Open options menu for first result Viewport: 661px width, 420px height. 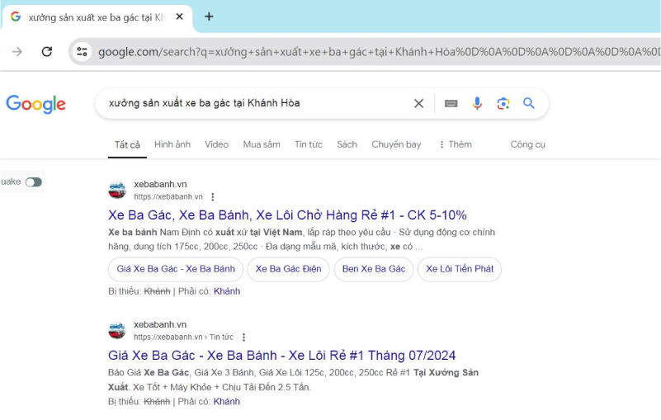(213, 197)
